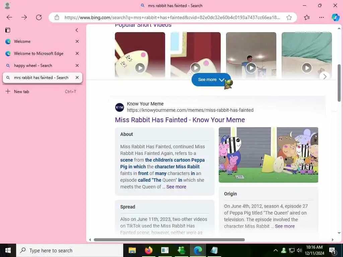Go back to the previous page

click(9, 17)
